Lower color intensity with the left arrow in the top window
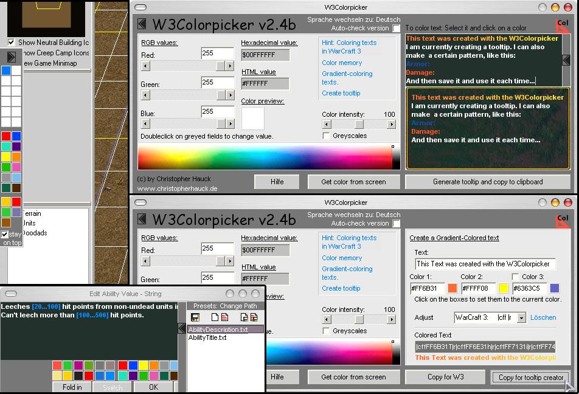The width and height of the screenshot is (579, 394). coord(326,124)
